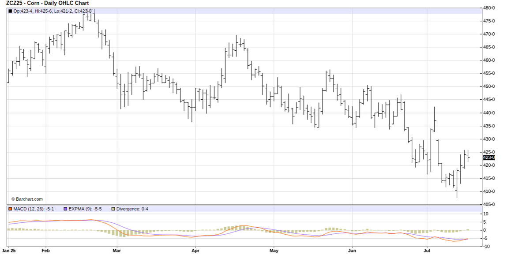Click the 440-0 price axis label
The width and height of the screenshot is (507, 255).
point(489,113)
